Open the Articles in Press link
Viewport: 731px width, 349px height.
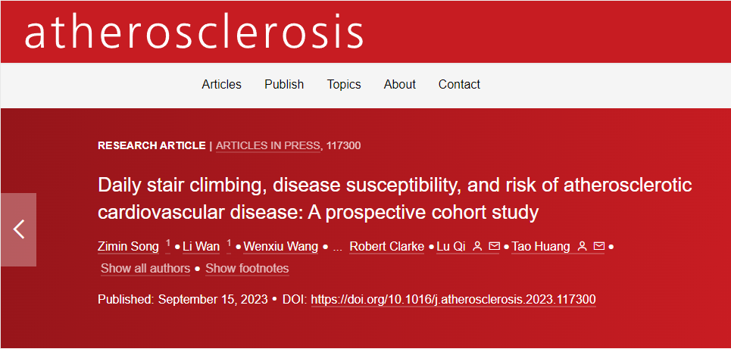tap(268, 146)
